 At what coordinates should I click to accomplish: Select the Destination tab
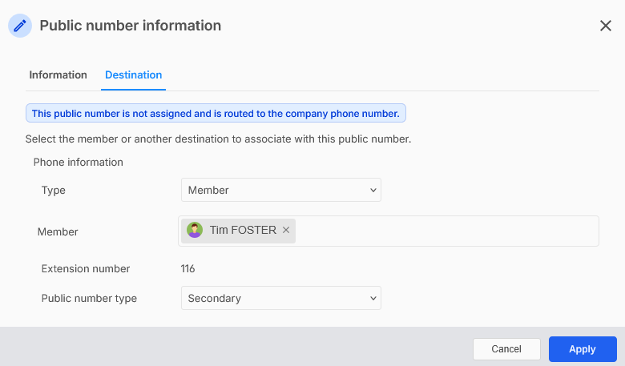133,74
